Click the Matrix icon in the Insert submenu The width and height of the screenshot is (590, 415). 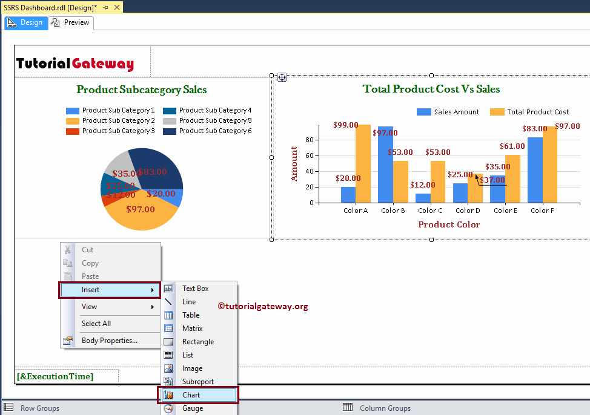(x=168, y=328)
